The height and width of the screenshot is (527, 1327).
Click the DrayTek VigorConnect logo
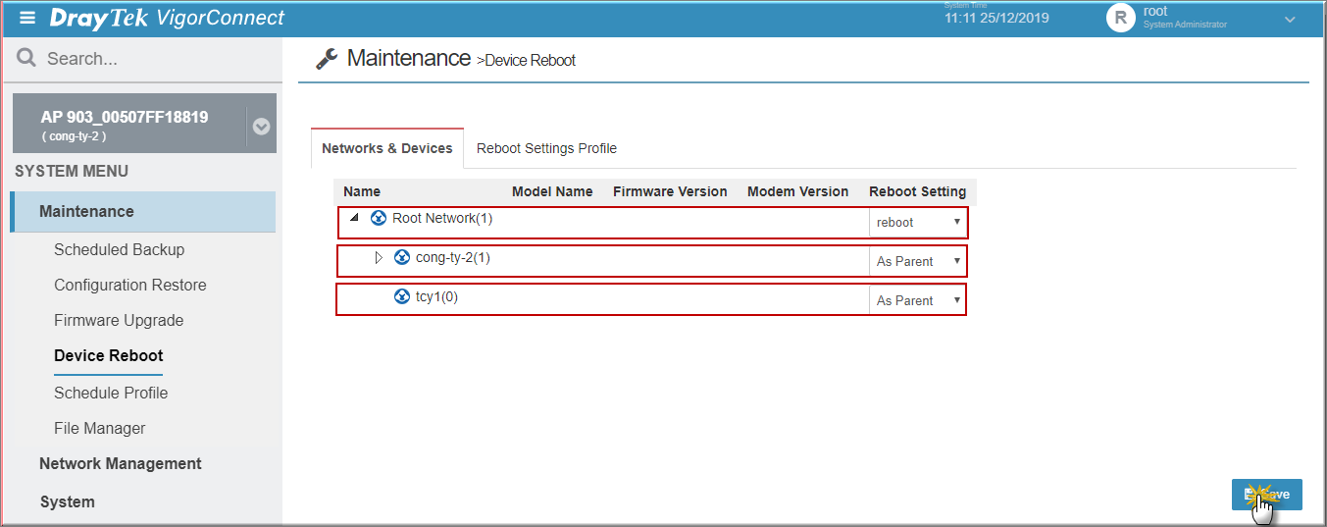167,18
